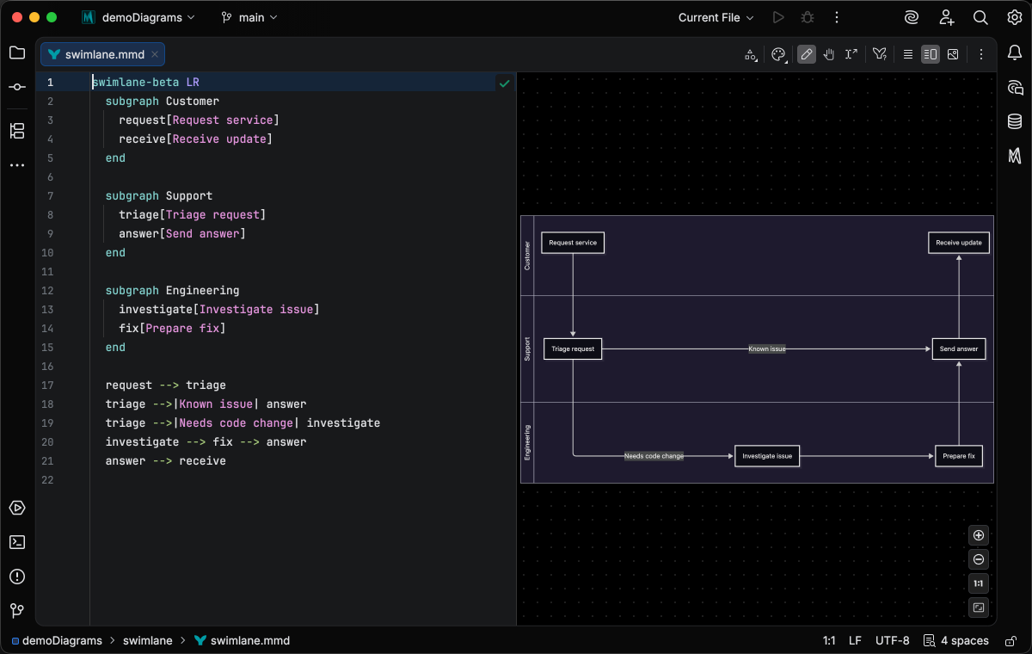Open Current File run configuration dropdown
The width and height of the screenshot is (1032, 654).
pos(716,17)
